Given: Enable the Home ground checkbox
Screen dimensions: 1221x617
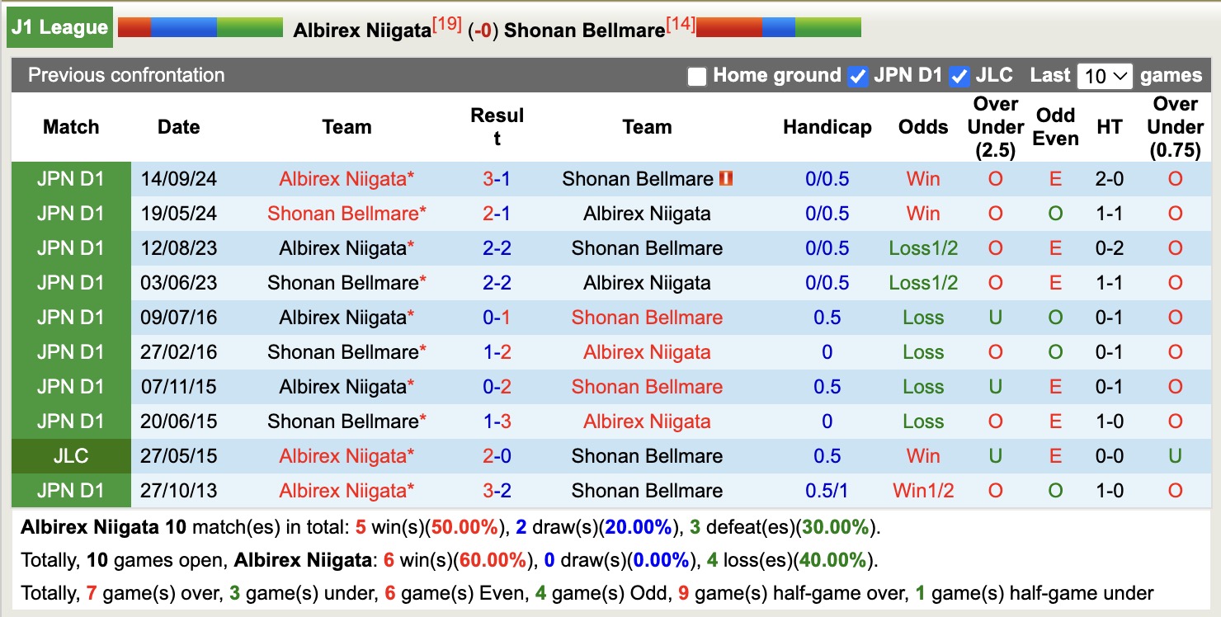Looking at the screenshot, I should [697, 75].
